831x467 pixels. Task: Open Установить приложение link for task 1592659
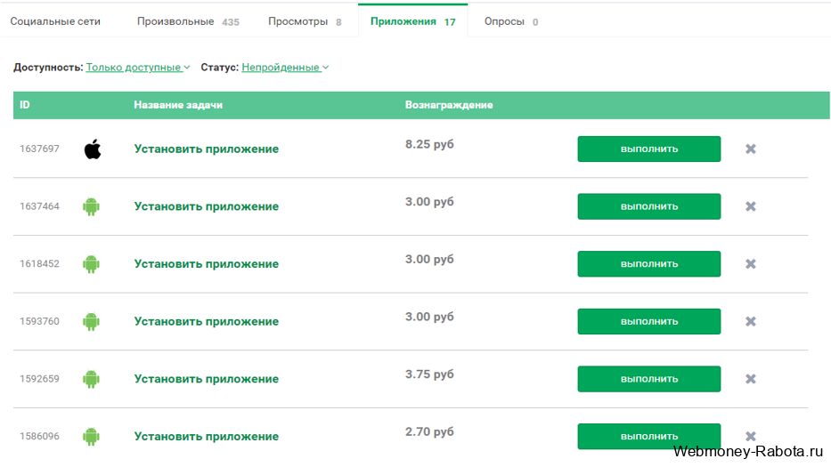(206, 379)
